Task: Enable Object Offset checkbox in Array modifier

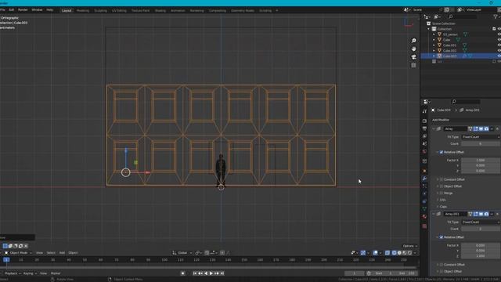Action: 442,186
